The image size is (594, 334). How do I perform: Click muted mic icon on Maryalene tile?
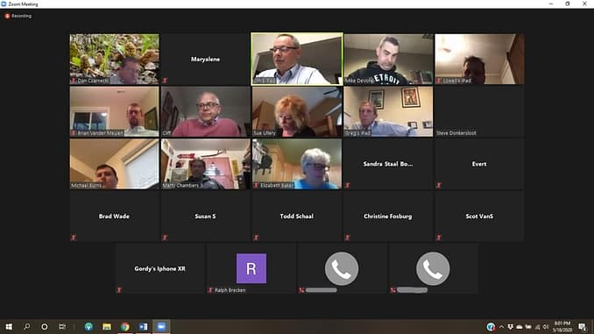(165, 81)
